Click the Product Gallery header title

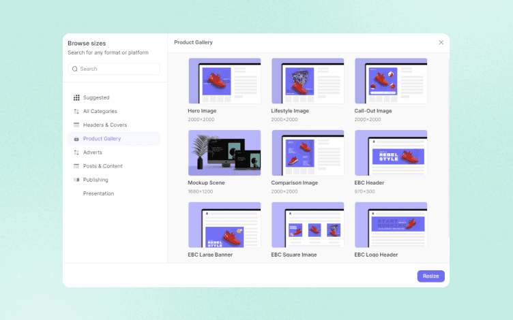click(193, 42)
